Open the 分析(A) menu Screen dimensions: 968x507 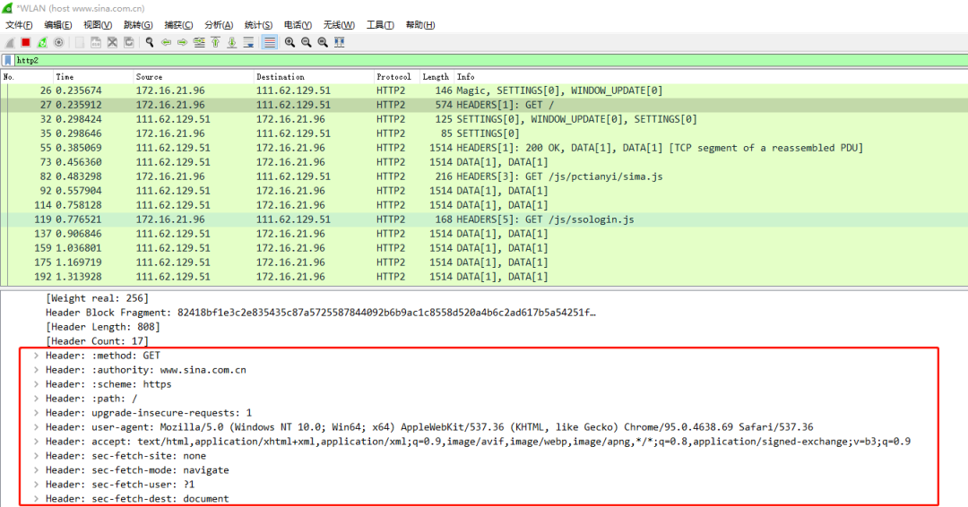point(219,25)
